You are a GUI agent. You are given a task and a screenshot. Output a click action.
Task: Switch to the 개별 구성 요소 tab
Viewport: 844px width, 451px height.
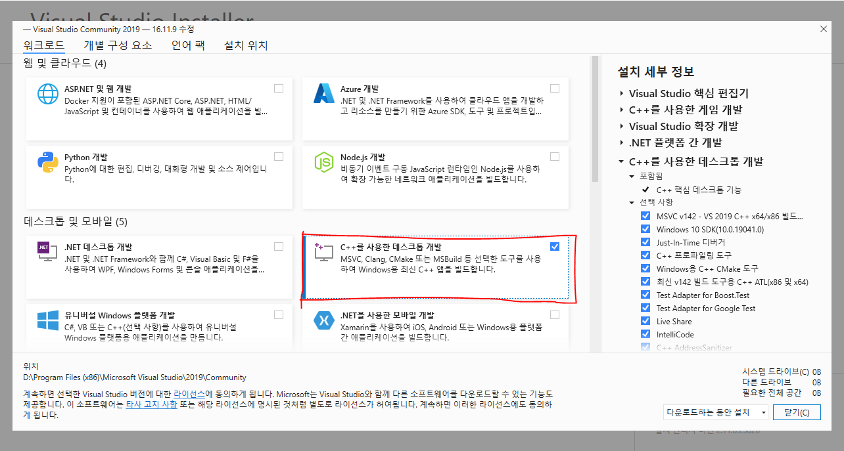[x=118, y=45]
